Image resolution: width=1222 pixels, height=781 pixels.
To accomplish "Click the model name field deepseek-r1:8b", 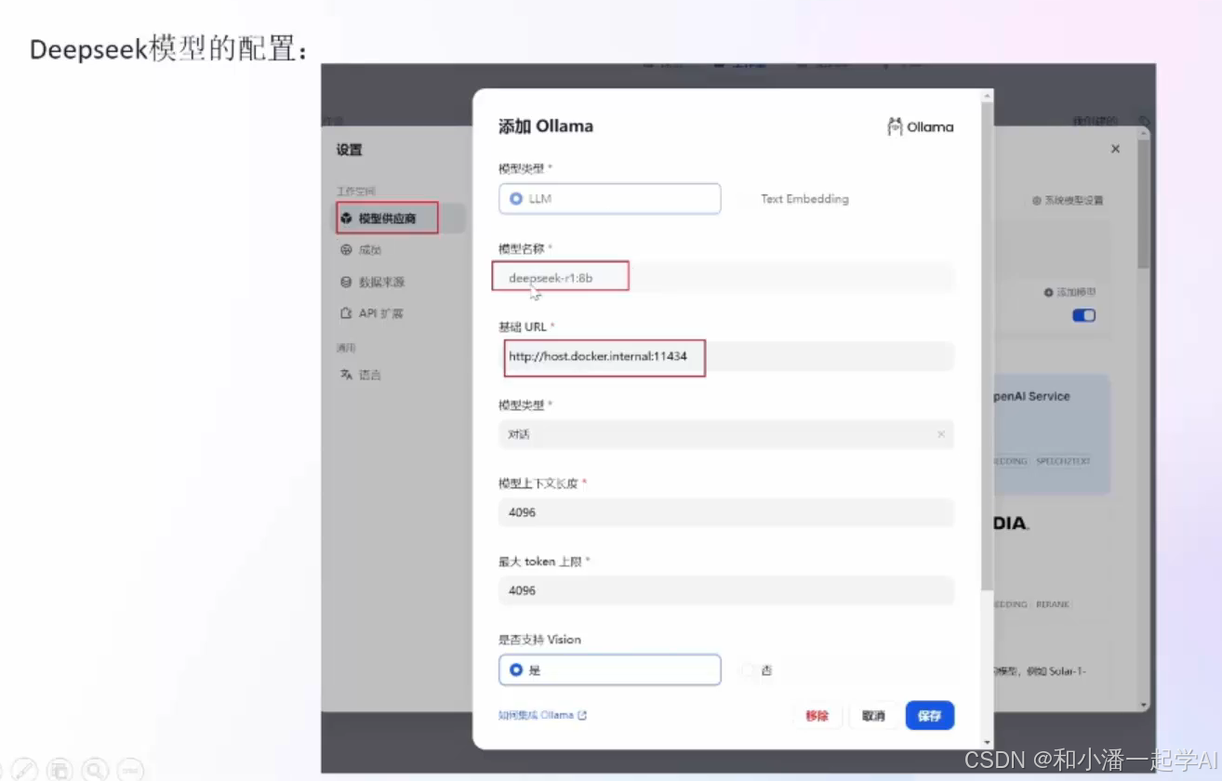I will (x=726, y=278).
